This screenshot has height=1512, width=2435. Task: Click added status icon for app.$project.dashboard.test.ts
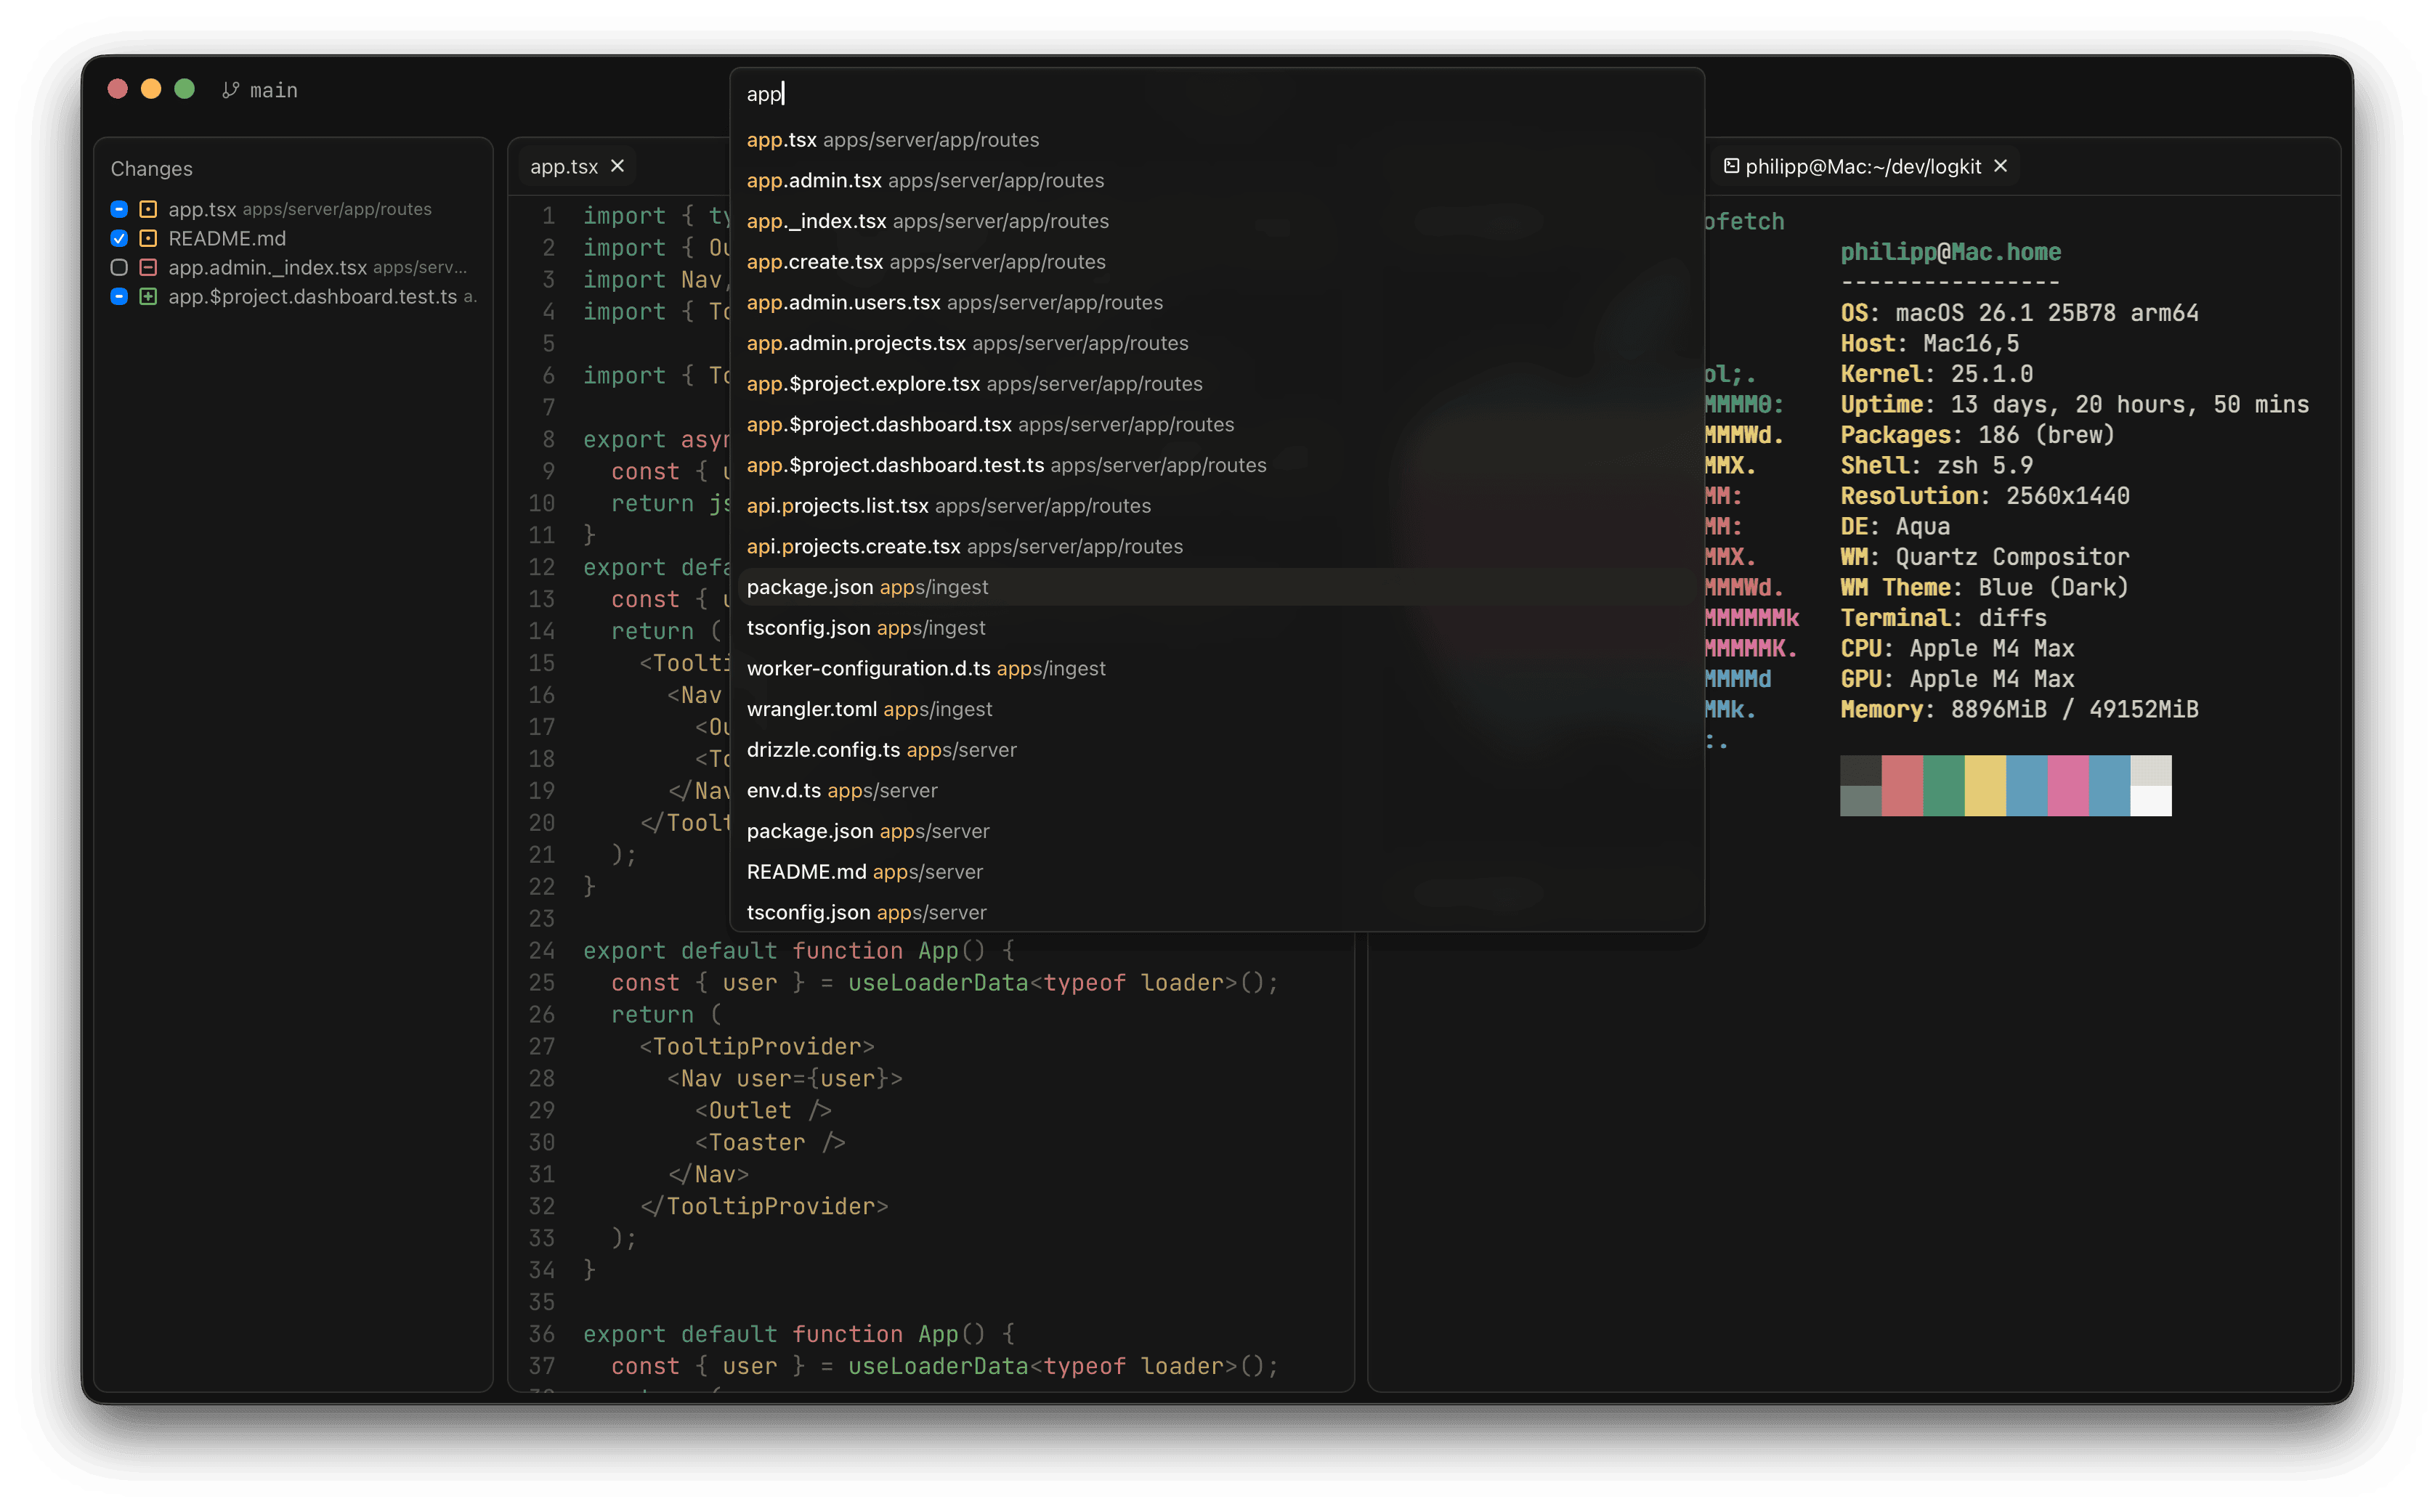click(148, 297)
